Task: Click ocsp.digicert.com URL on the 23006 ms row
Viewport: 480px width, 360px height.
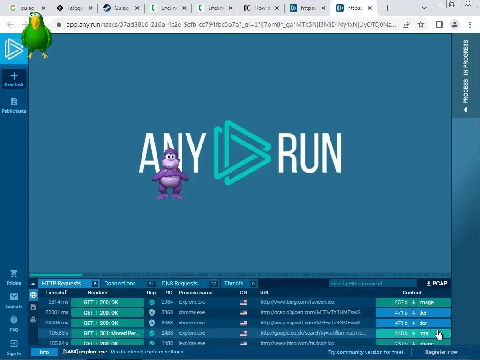Action: (312, 322)
